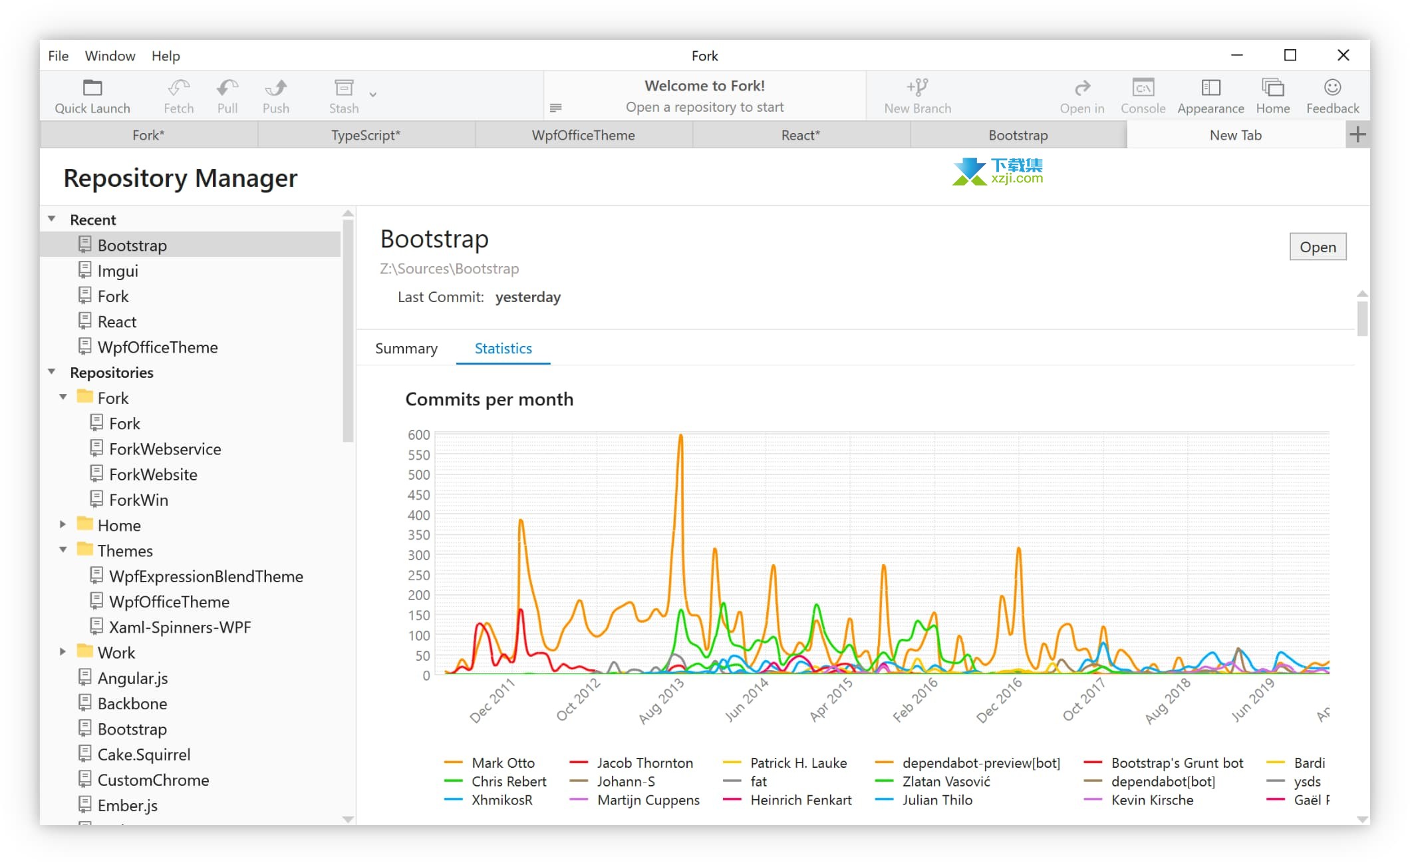Click Mark Otto orange legend swatch
This screenshot has height=865, width=1410.
454,763
